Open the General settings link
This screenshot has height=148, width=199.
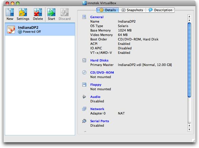point(97,17)
